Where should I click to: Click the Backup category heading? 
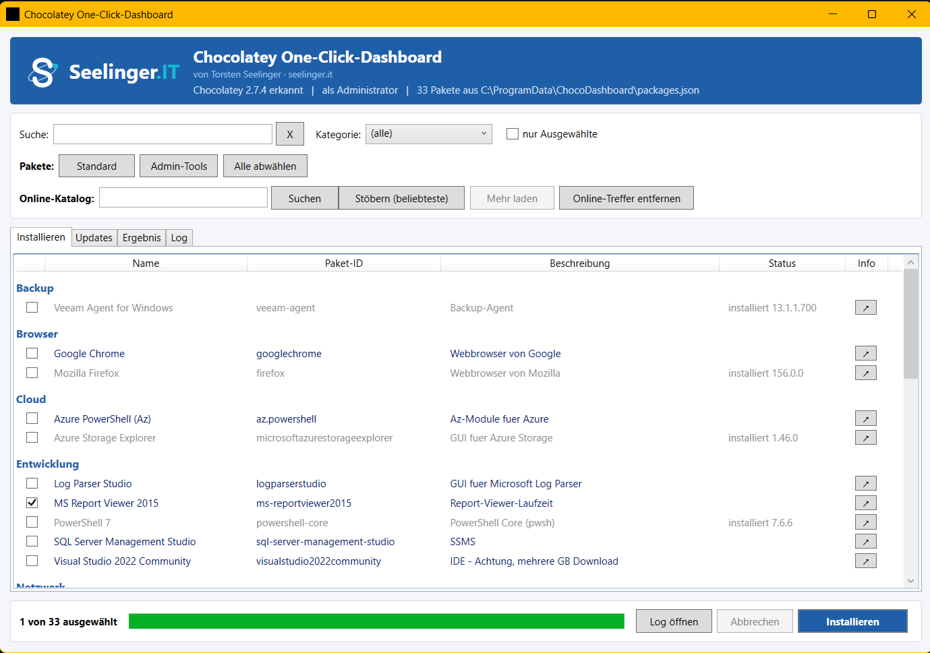pos(34,288)
